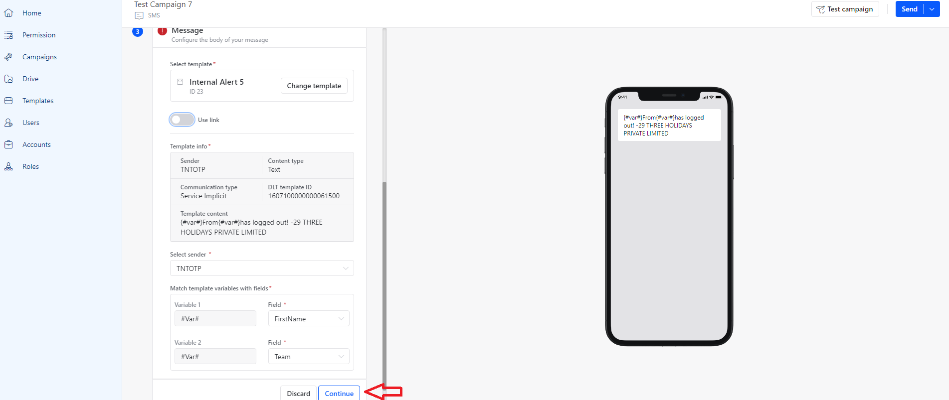
Task: Open Permission in the sidebar
Action: point(39,35)
